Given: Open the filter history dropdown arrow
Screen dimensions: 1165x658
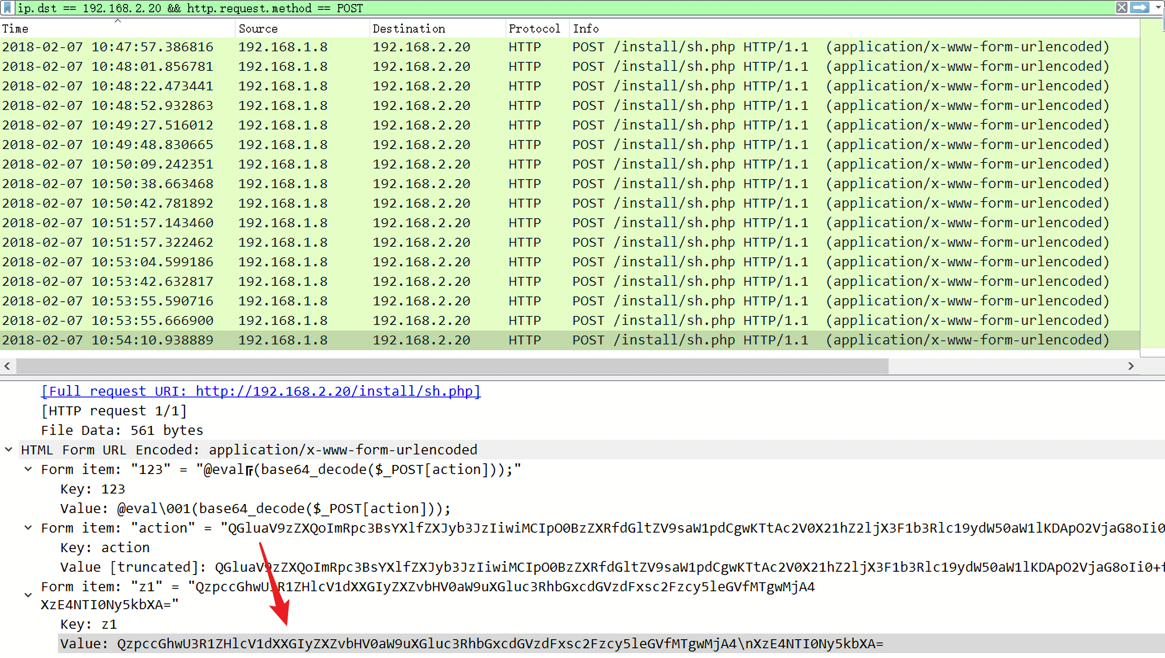Looking at the screenshot, I should [x=1158, y=8].
